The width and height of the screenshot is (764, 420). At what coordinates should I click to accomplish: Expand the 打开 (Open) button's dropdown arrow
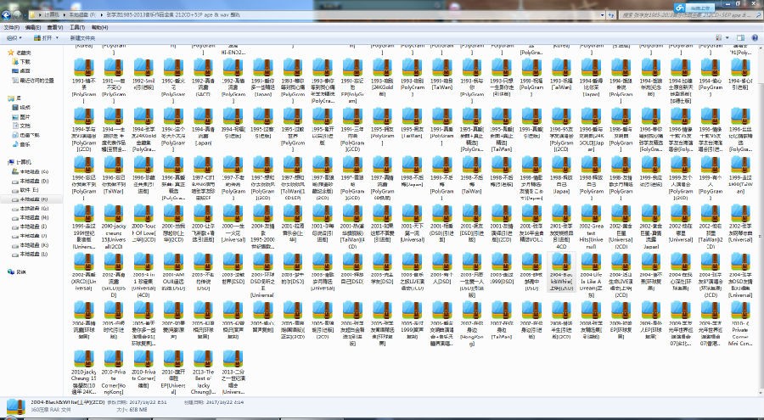pos(58,37)
